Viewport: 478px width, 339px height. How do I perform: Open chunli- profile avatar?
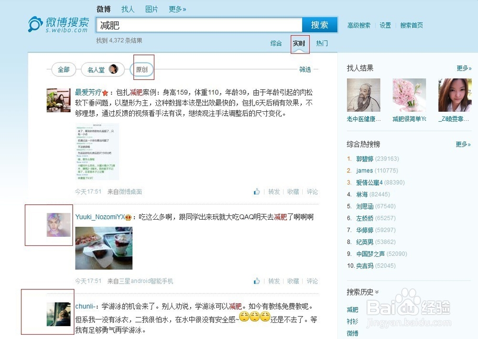tap(58, 314)
